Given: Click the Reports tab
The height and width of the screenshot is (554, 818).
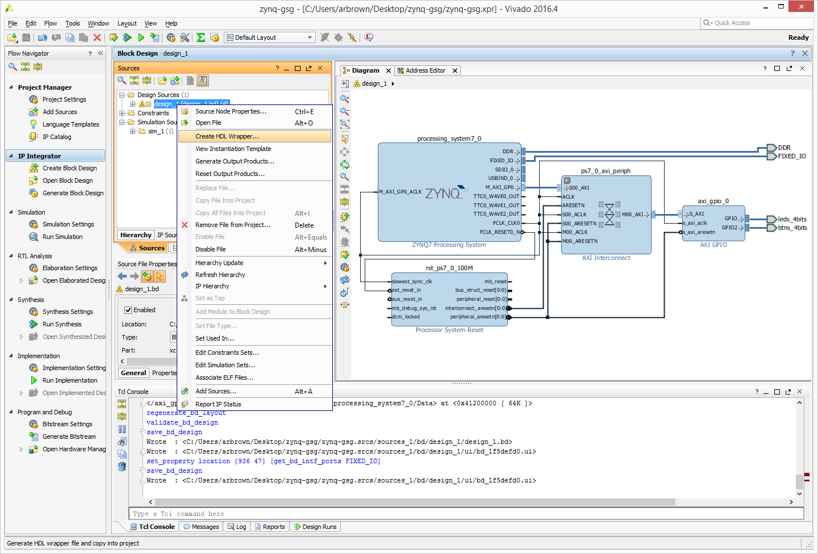Looking at the screenshot, I should [270, 527].
